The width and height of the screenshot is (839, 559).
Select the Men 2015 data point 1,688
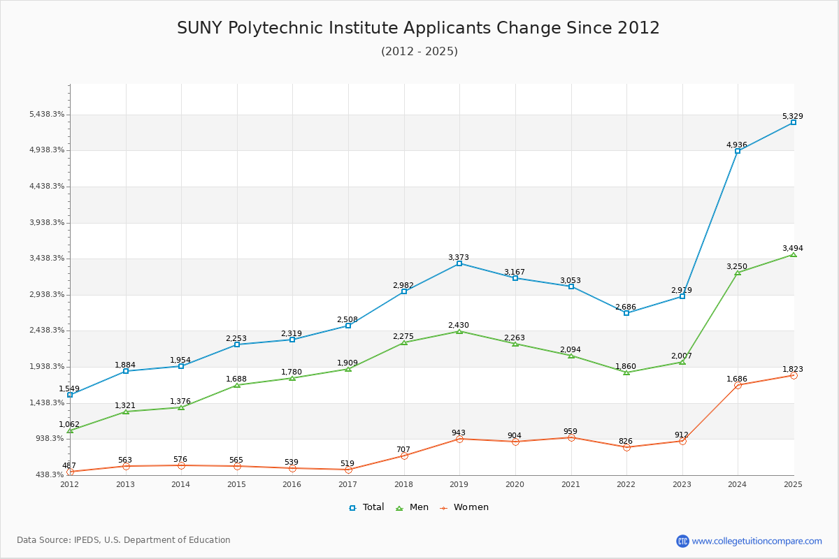tap(237, 385)
